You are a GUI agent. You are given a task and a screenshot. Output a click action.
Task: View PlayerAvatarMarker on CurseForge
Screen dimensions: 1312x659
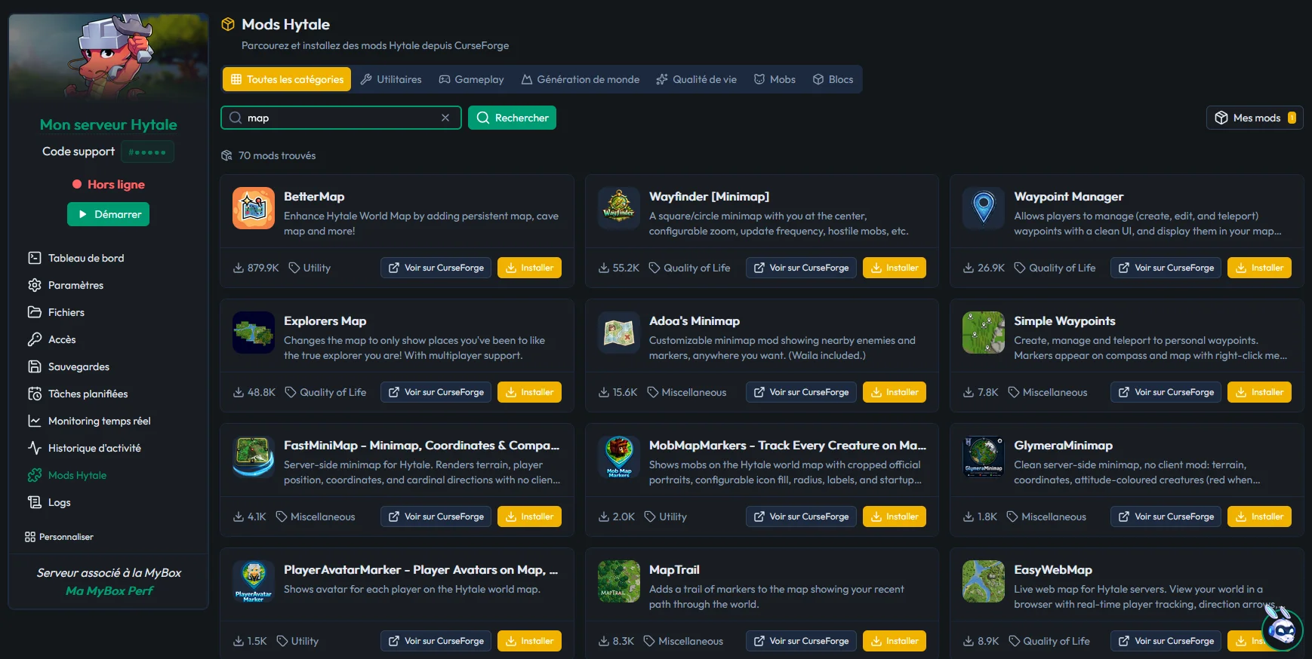click(436, 641)
